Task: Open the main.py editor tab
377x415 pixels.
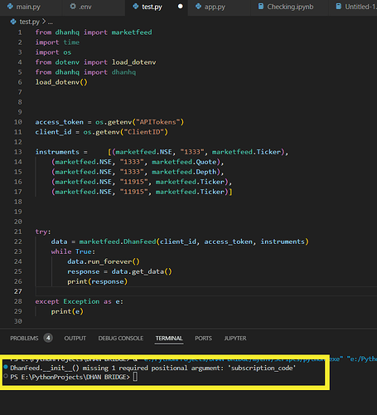Action: pyautogui.click(x=24, y=7)
